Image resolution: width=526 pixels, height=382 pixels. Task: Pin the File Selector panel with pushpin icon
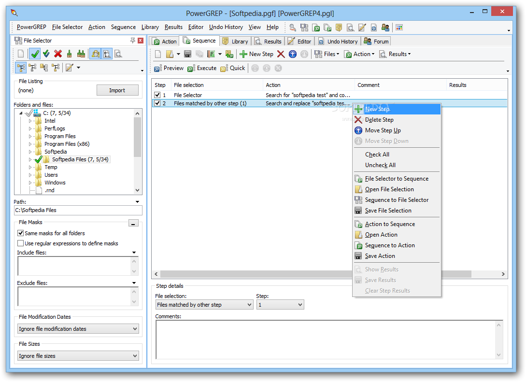pyautogui.click(x=133, y=41)
